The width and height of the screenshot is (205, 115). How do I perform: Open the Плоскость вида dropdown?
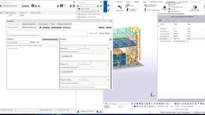pyautogui.click(x=187, y=106)
